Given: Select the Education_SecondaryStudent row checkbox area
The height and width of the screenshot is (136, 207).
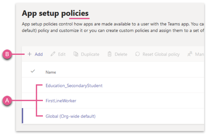Looking at the screenshot, I should click(x=33, y=86).
